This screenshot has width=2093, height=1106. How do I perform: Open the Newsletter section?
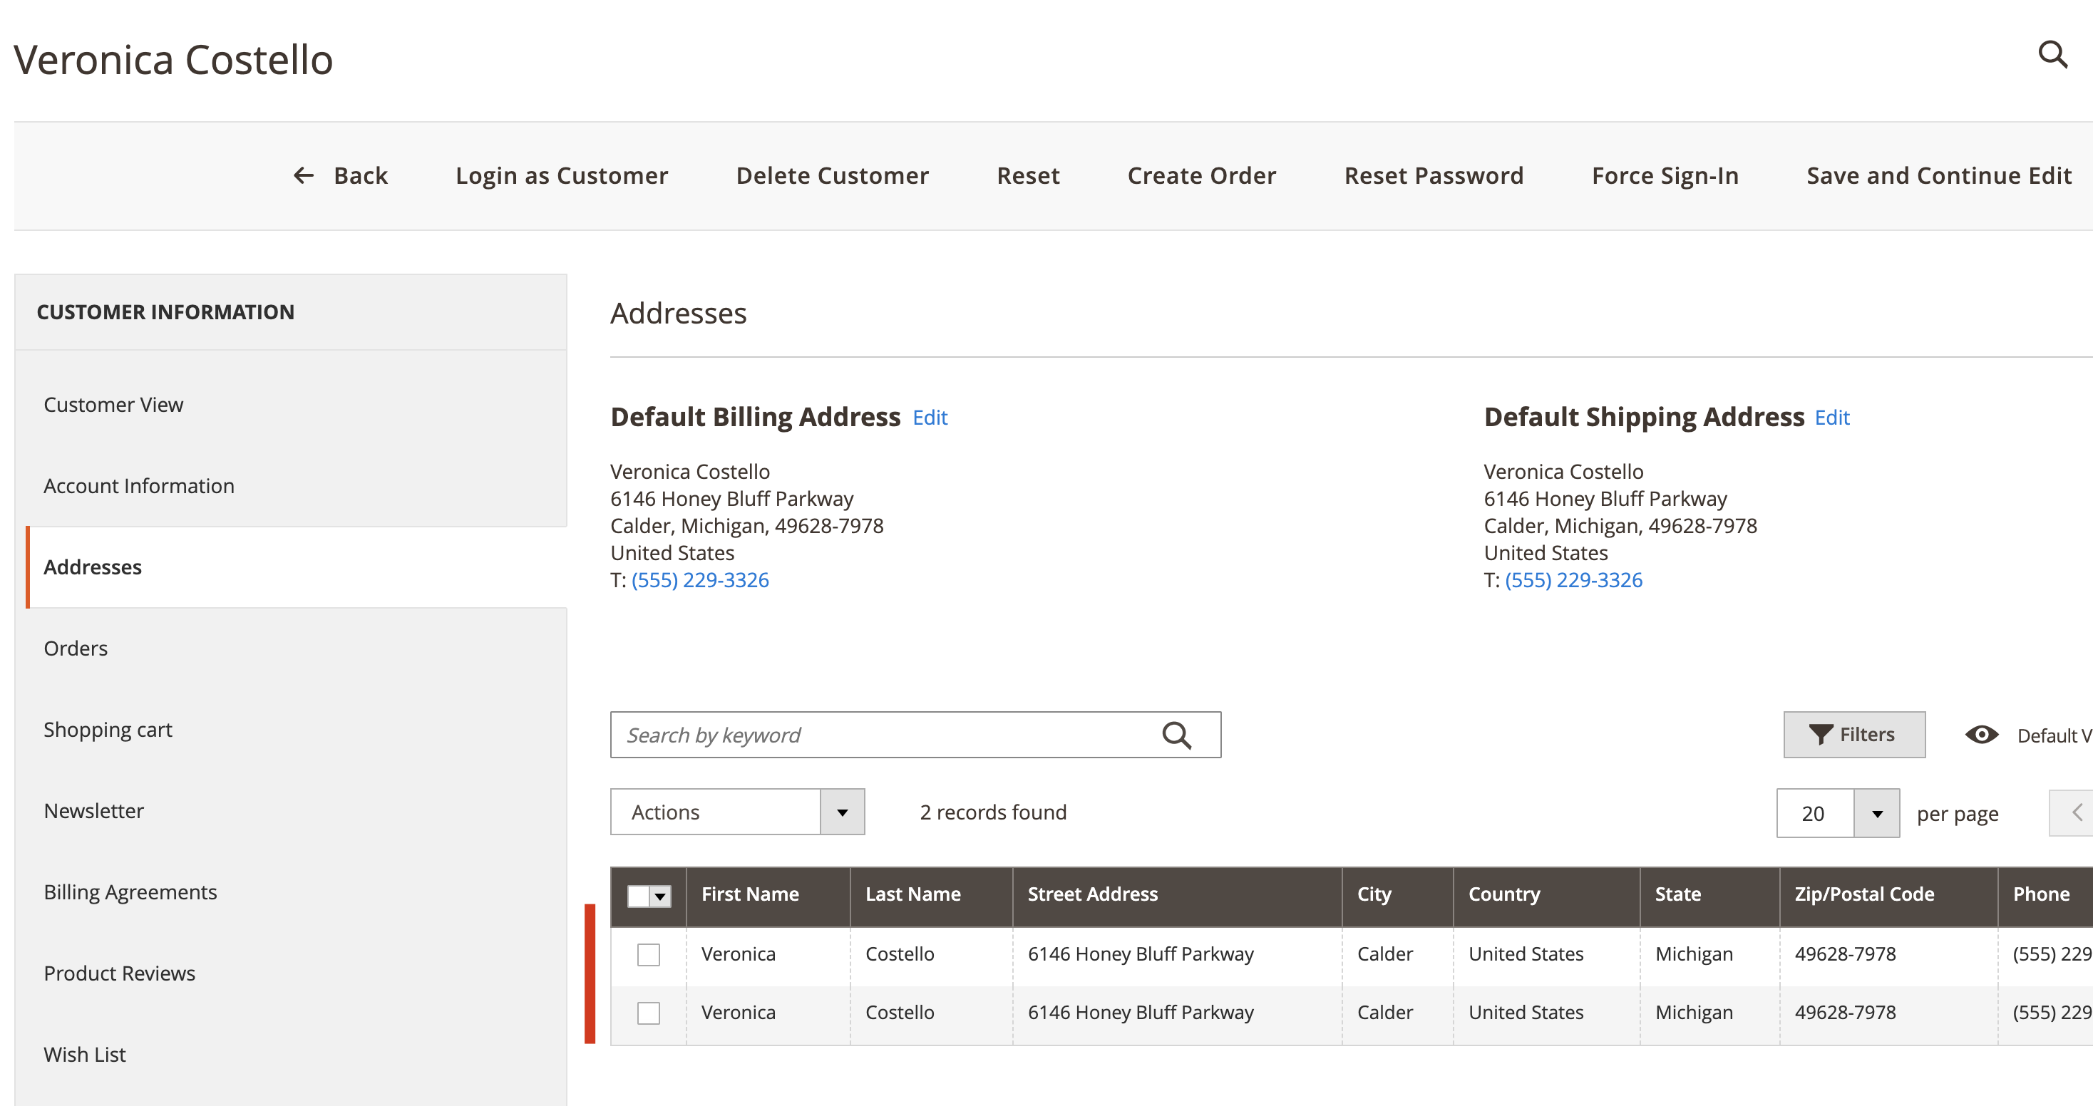(x=93, y=810)
